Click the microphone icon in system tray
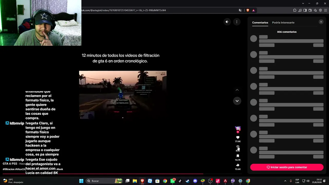This screenshot has height=185, width=329. (x=291, y=181)
